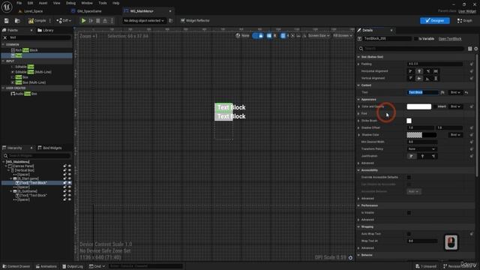The width and height of the screenshot is (480, 270).
Task: Open the Content Drawer
Action: 16,266
